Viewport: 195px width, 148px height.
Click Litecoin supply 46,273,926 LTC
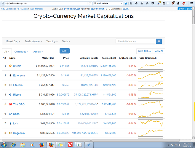point(89,85)
